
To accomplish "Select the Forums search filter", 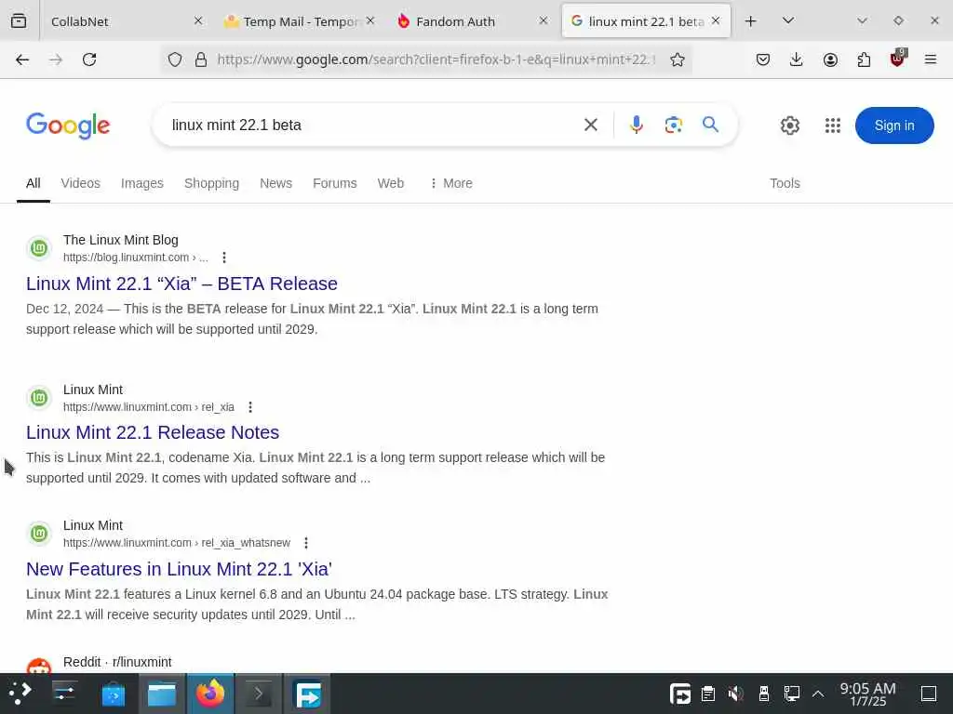I will (x=335, y=183).
